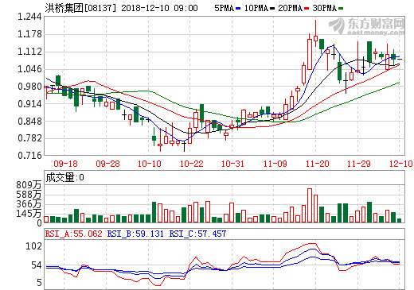The image size is (414, 290).
Task: Click the 5PMA blue legend swatch
Action: (x=238, y=9)
